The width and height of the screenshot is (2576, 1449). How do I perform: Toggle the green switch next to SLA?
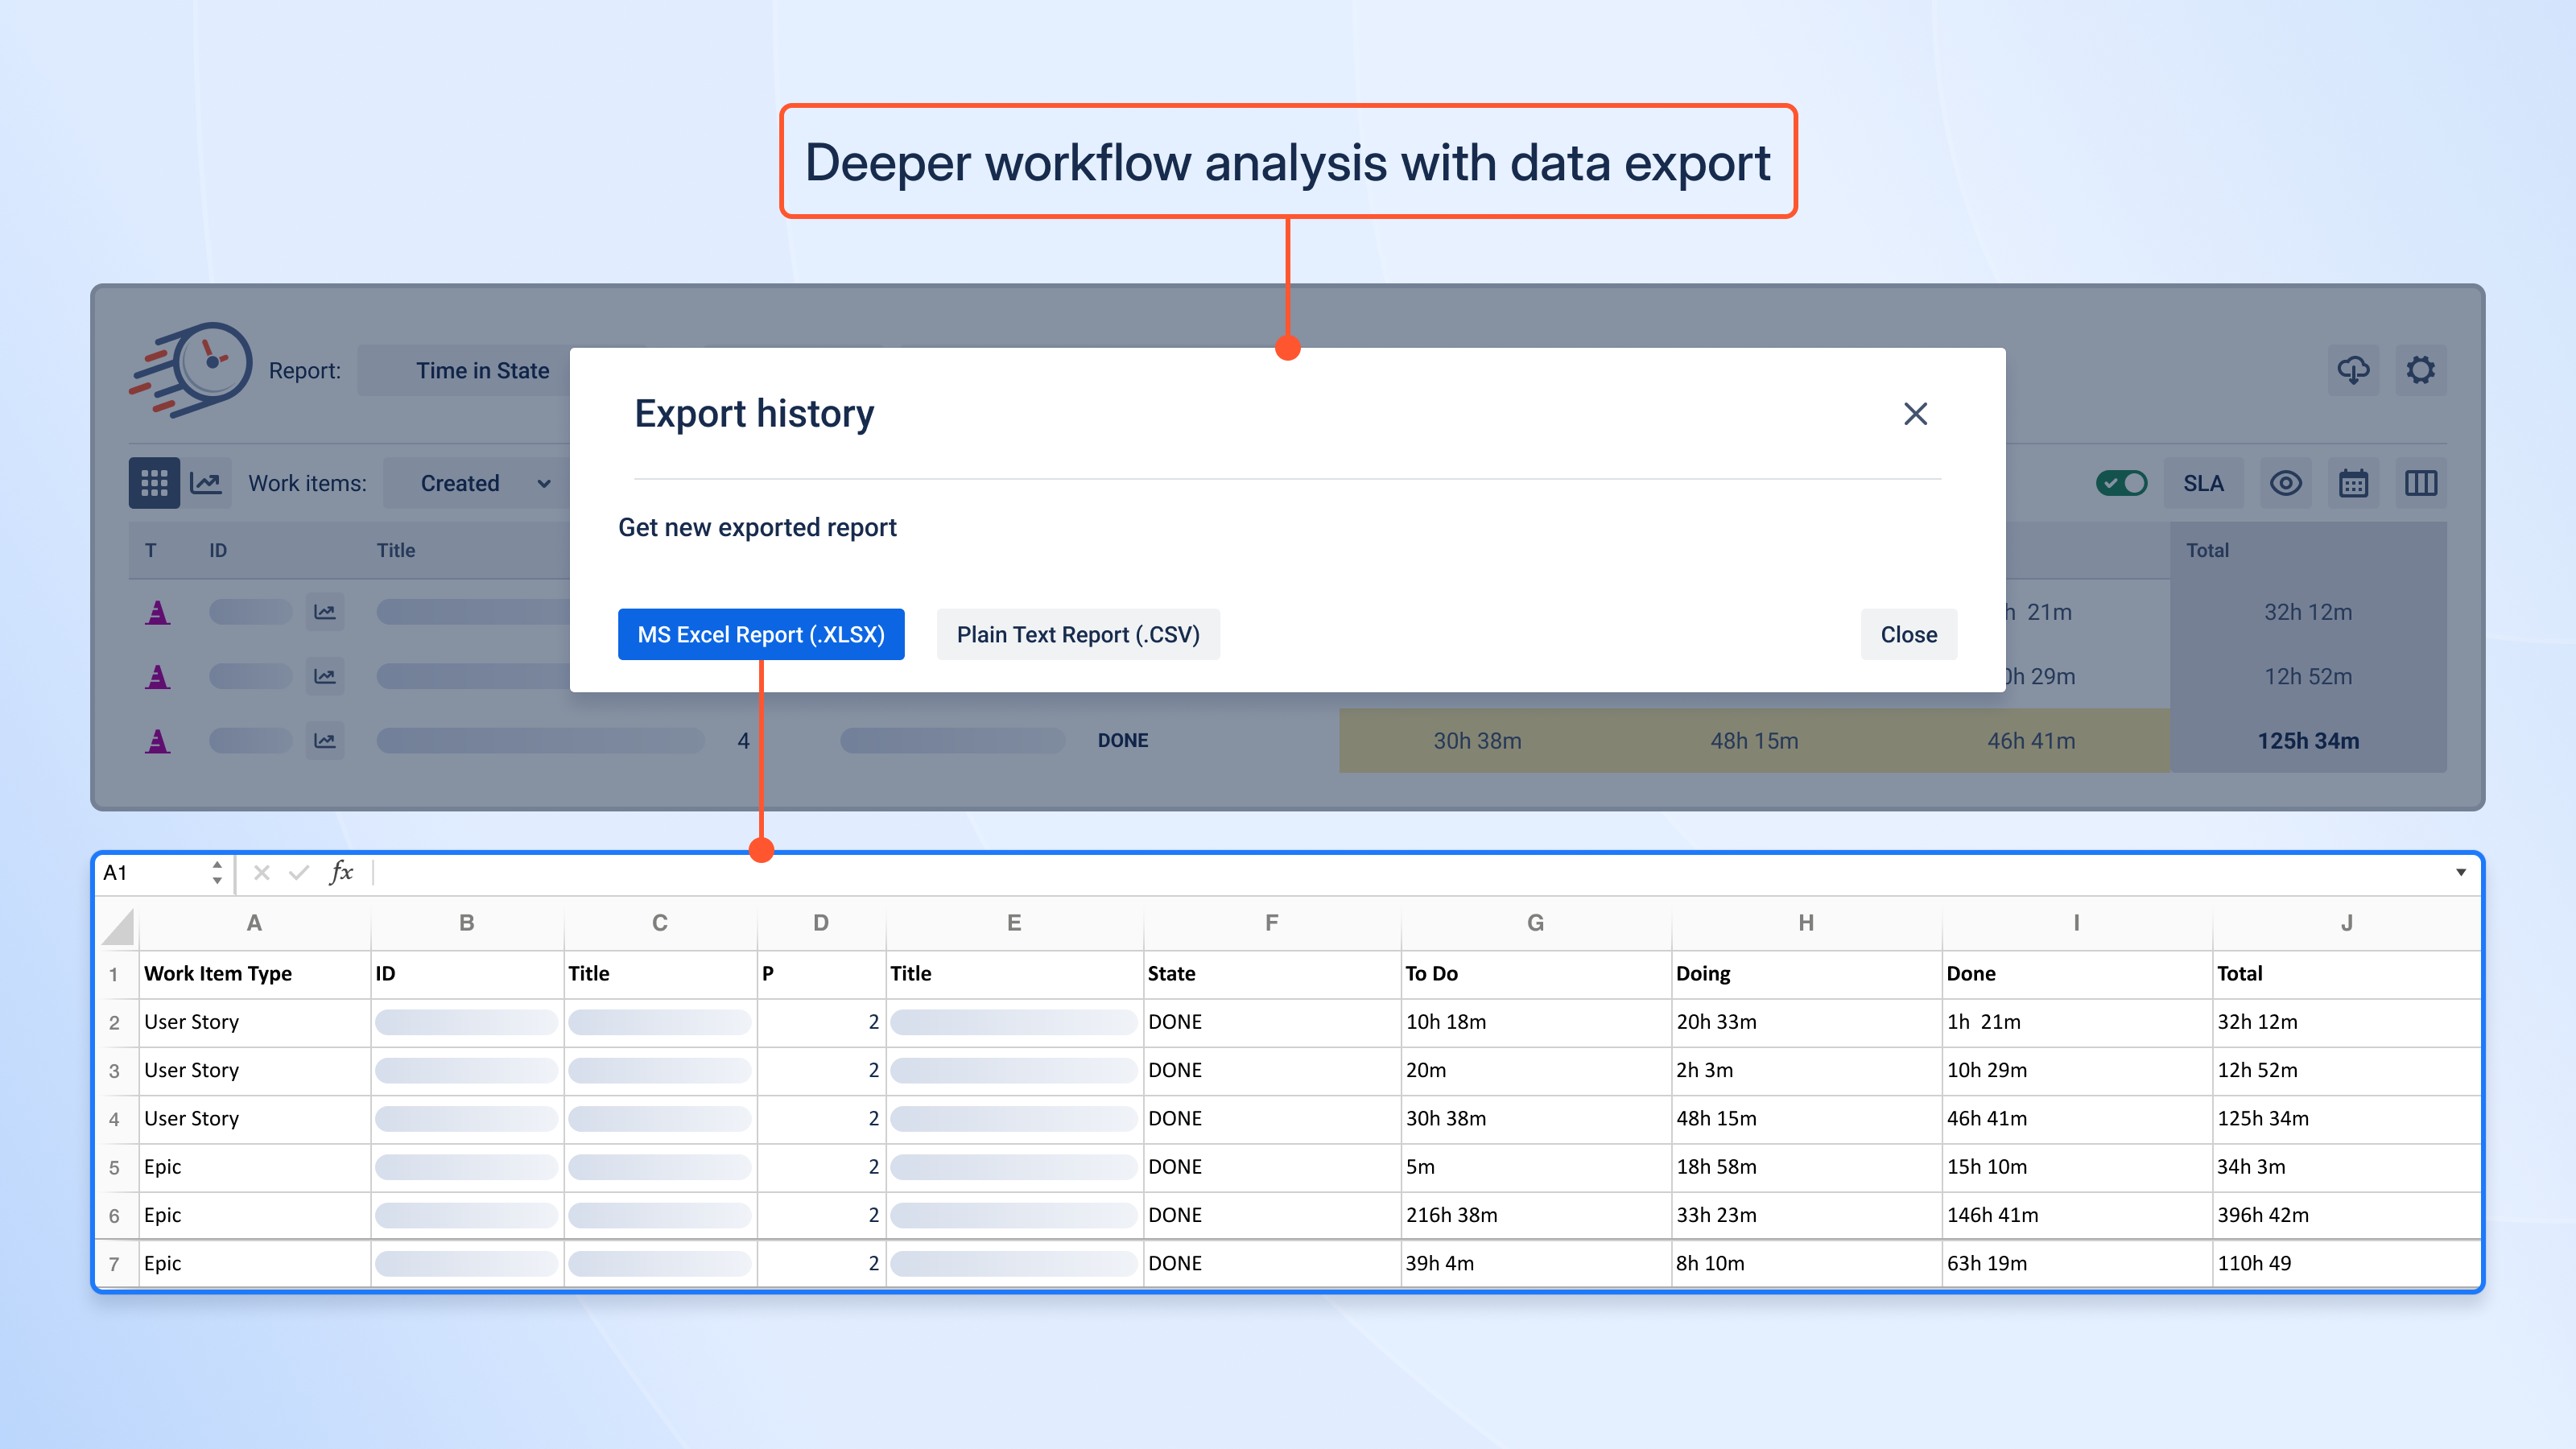[2121, 483]
